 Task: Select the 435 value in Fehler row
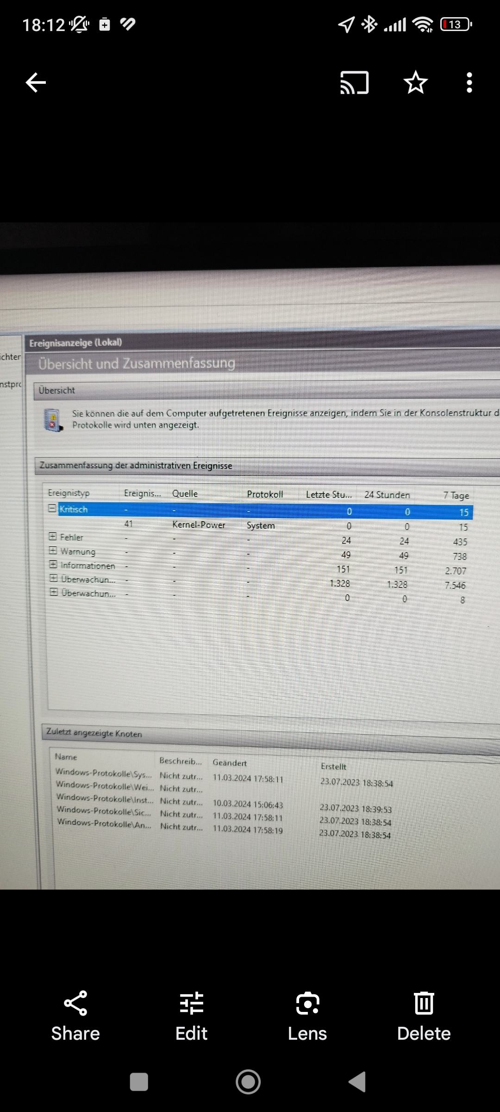point(460,542)
